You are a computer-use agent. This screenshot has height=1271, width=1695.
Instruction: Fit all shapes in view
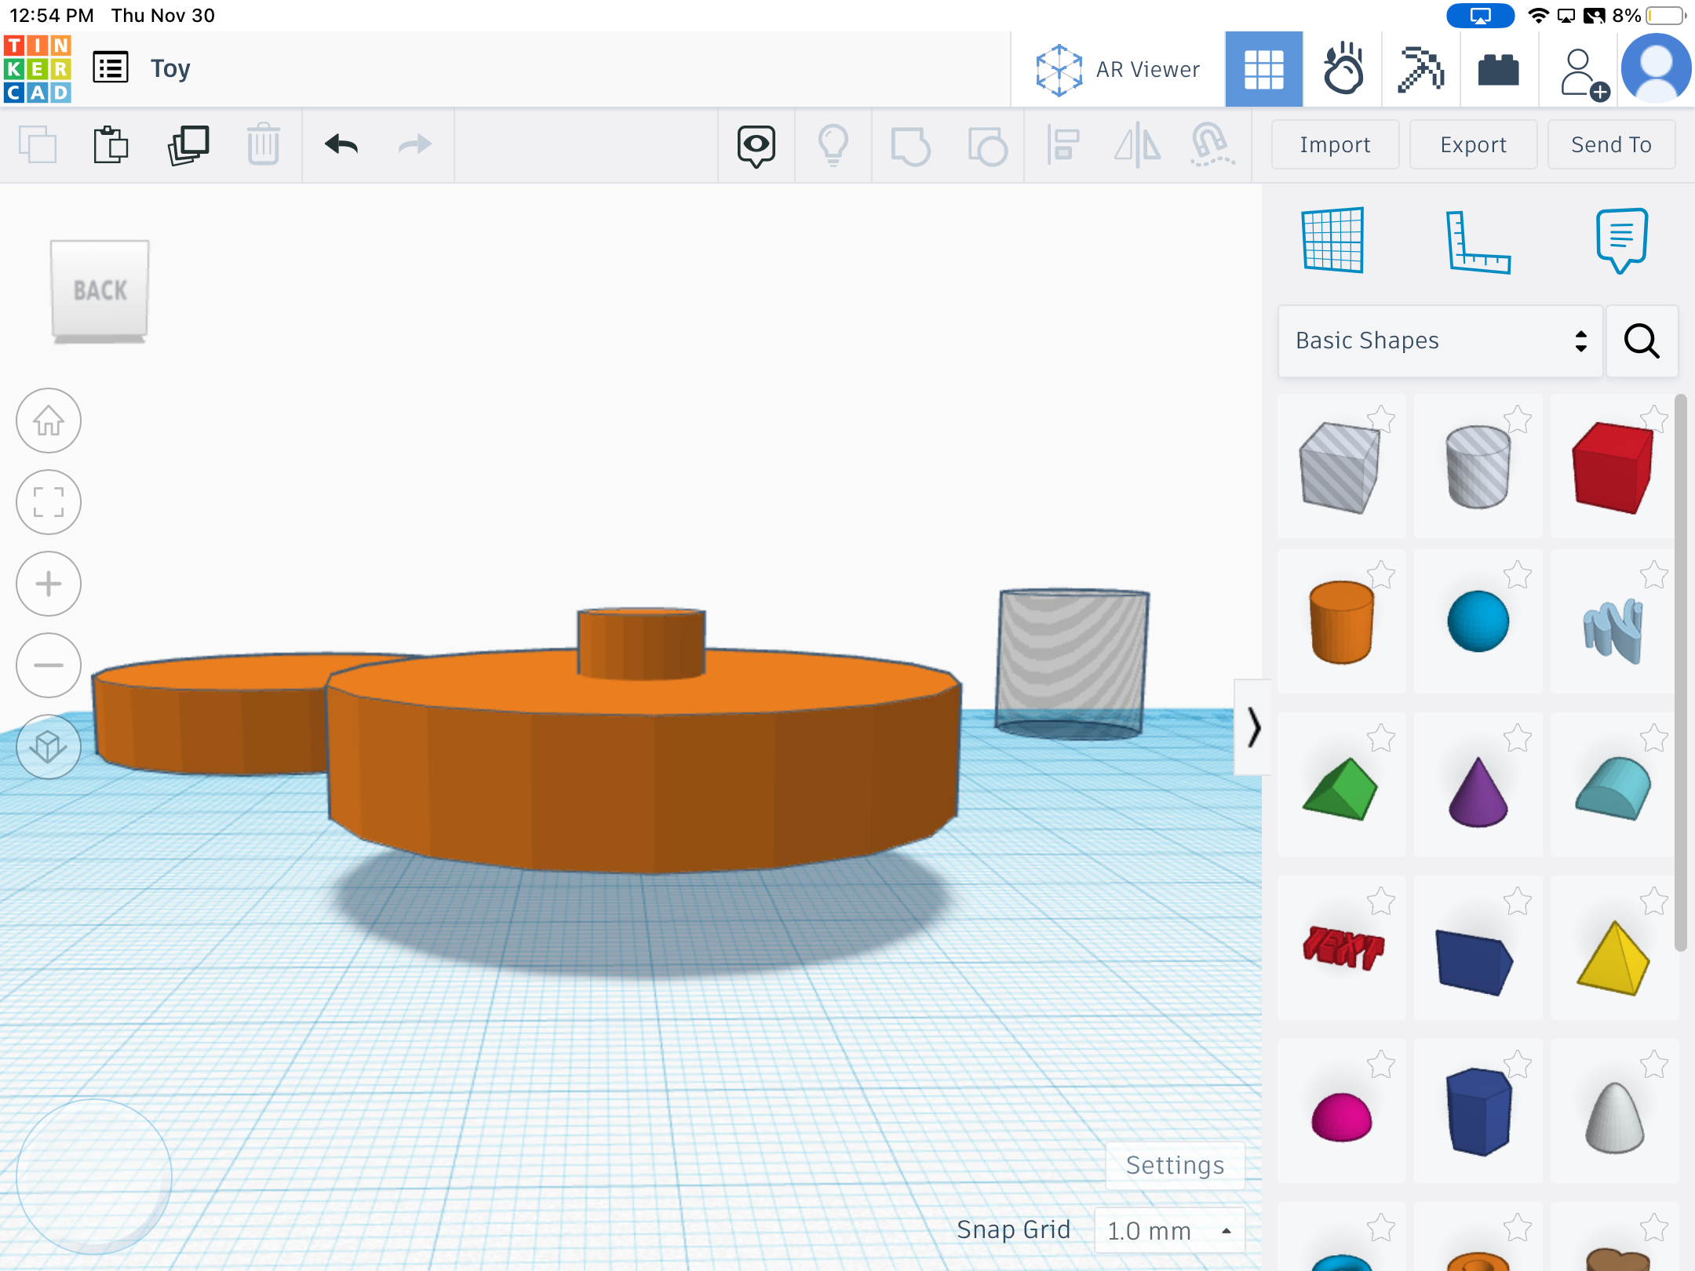click(49, 502)
